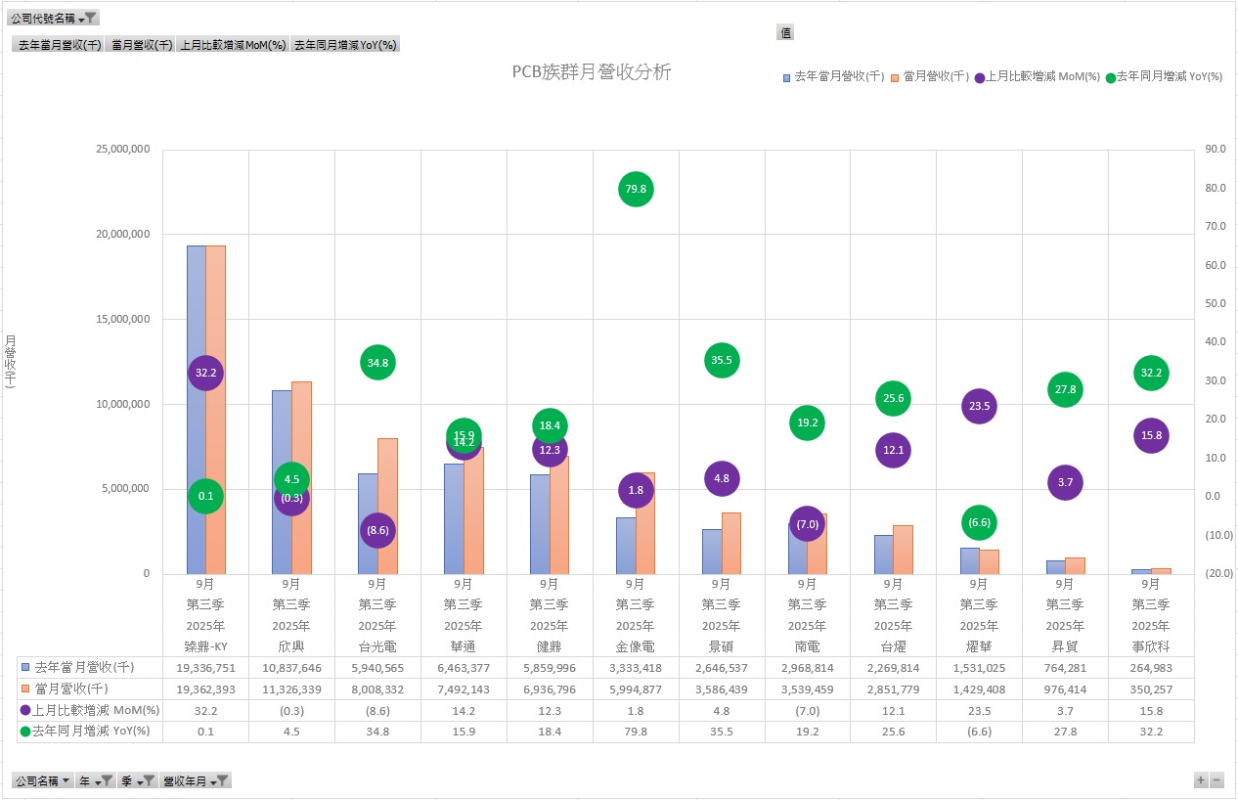This screenshot has height=800, width=1238.
Task: Collapse entire field with the minus button
Action: tap(1216, 779)
